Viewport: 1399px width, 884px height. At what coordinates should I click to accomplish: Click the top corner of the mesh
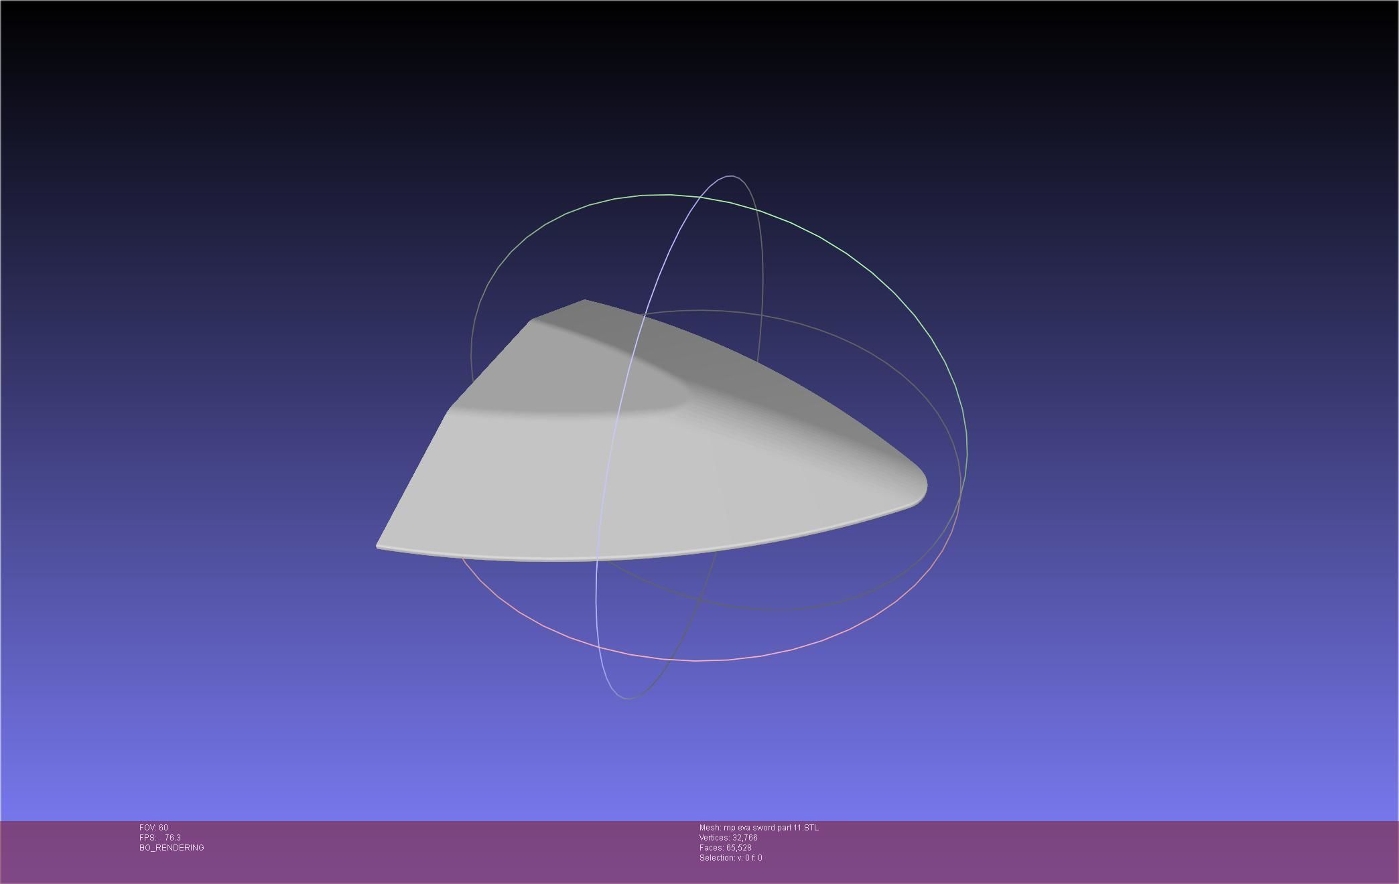[584, 301]
